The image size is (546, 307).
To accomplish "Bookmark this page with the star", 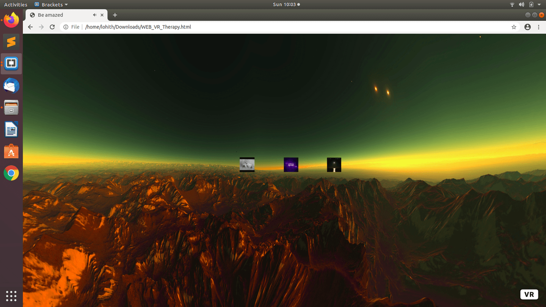I will point(514,27).
